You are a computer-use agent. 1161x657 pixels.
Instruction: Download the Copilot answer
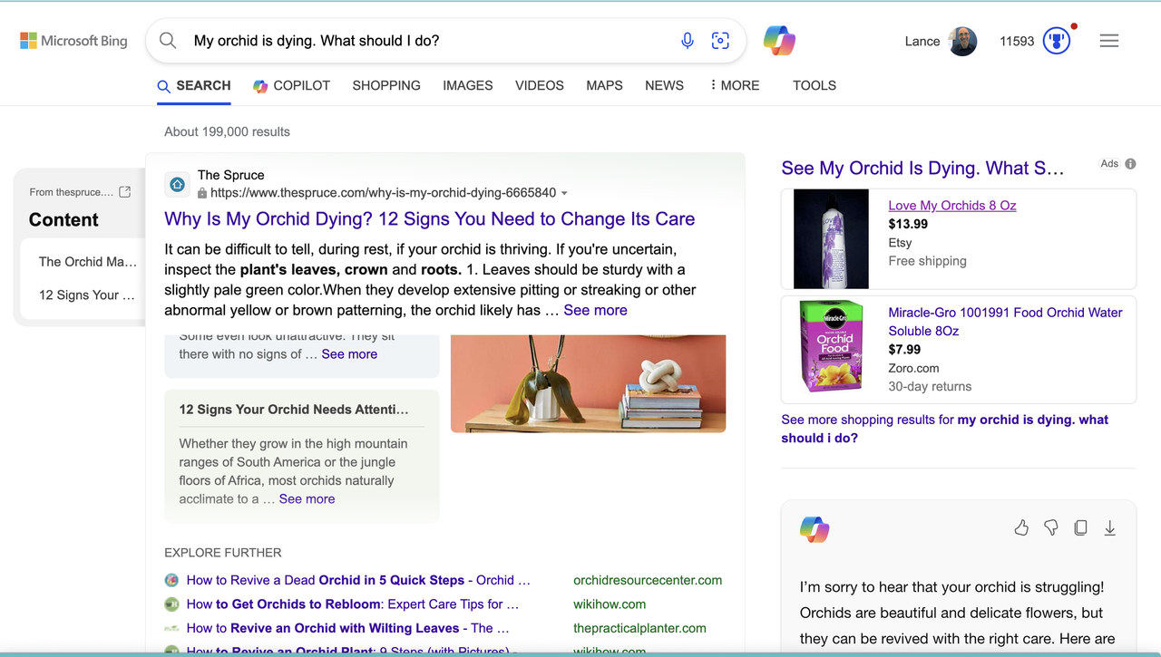coord(1109,527)
